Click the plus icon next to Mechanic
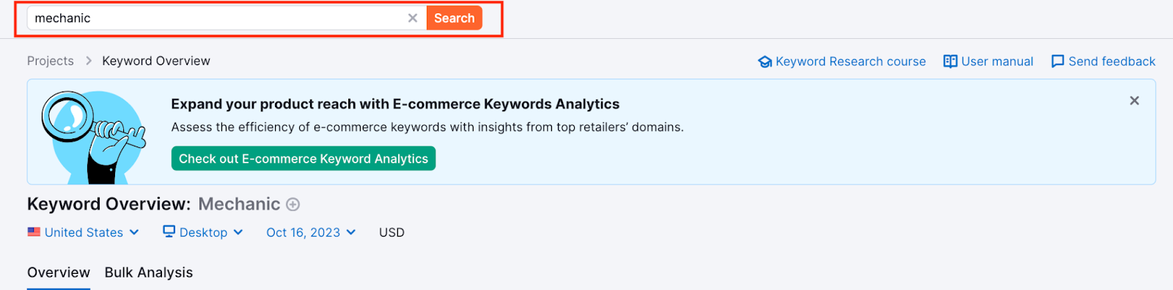Viewport: 1173px width, 290px height. pyautogui.click(x=293, y=204)
